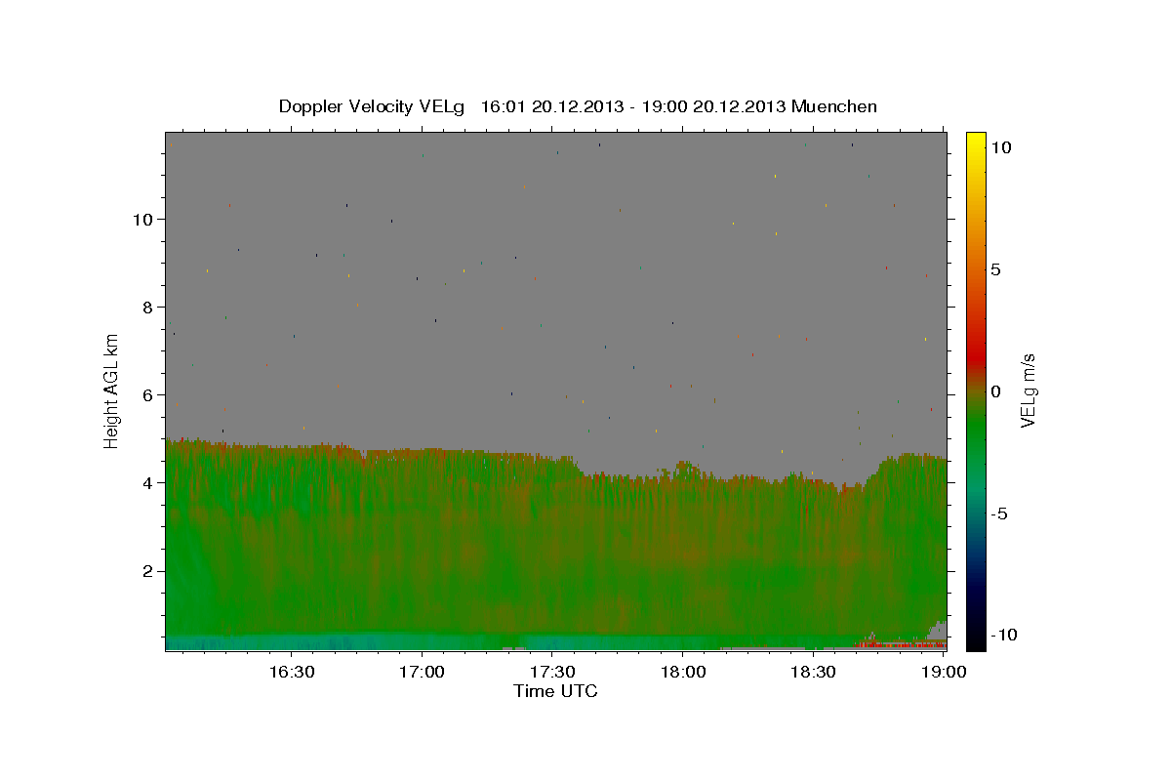Click the 'Time UTC' axis label

pos(555,691)
